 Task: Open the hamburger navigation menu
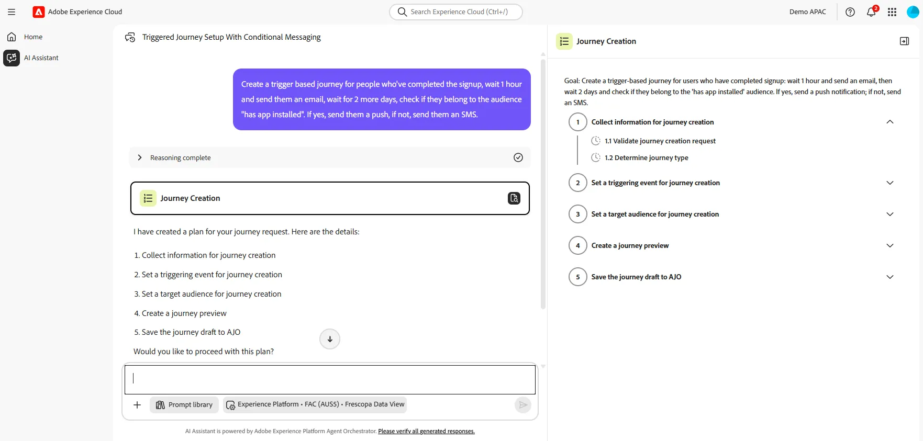tap(12, 12)
